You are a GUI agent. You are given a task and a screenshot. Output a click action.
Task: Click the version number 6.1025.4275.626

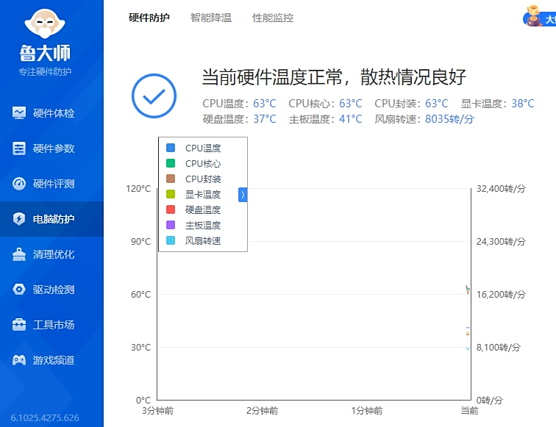(x=45, y=418)
